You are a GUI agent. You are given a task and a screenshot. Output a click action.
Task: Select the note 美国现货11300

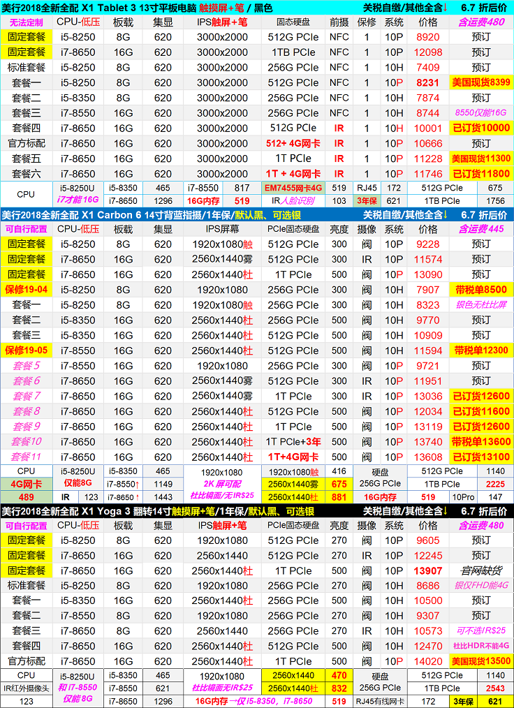click(x=481, y=158)
